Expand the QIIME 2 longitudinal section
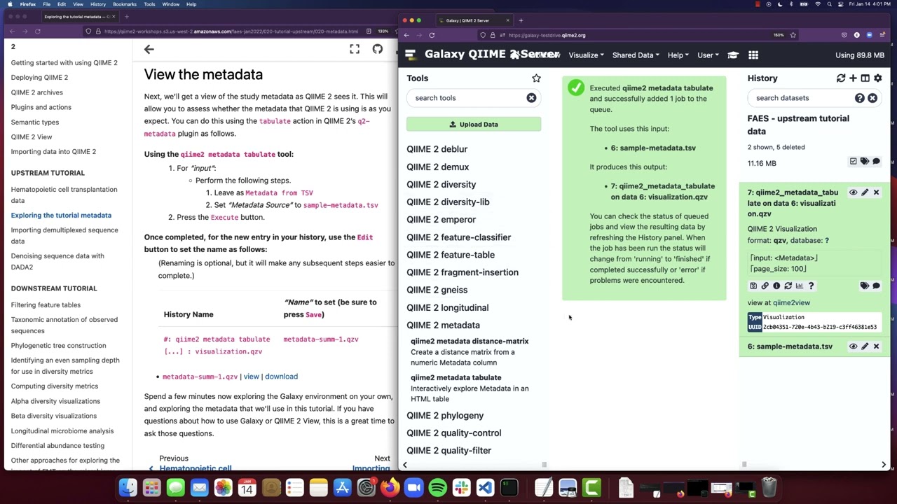897x504 pixels. pos(447,307)
